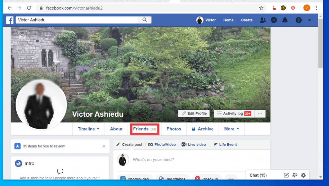The height and width of the screenshot is (186, 329).
Task: Create new group icon in Chat bar
Action: [x=295, y=175]
